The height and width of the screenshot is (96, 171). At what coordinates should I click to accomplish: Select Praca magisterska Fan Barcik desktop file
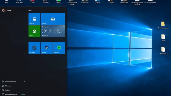click(137, 3)
